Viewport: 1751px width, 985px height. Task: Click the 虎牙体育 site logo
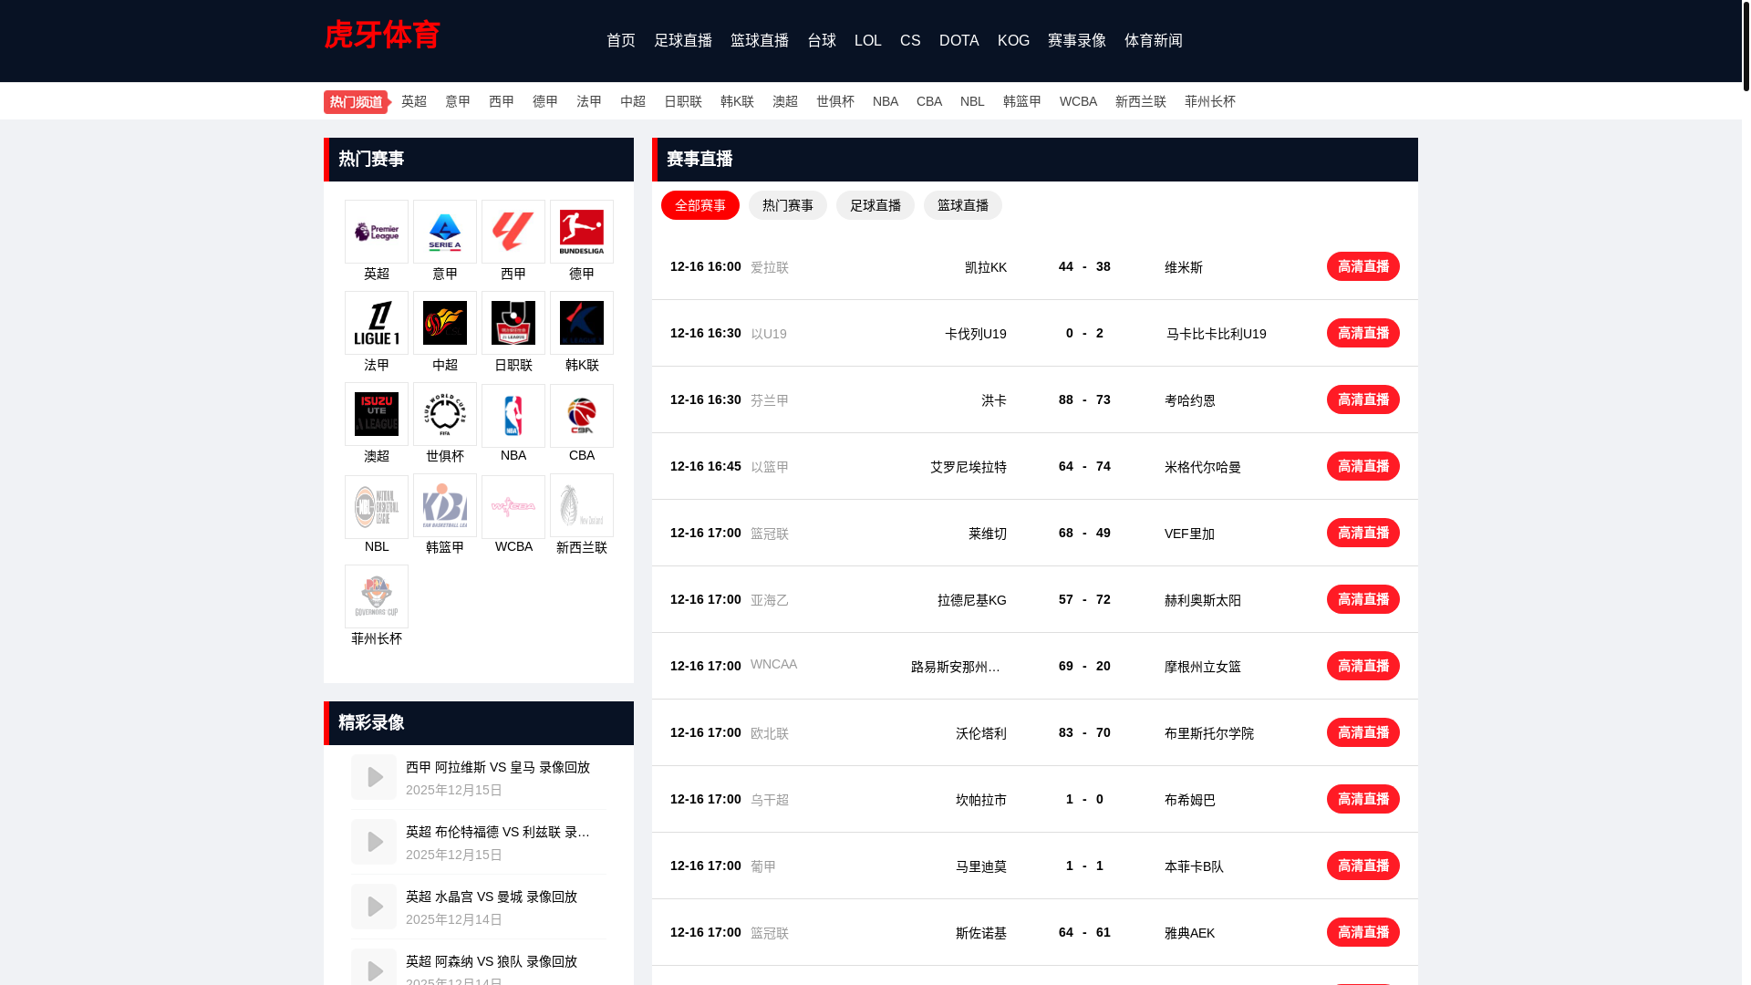[x=382, y=35]
